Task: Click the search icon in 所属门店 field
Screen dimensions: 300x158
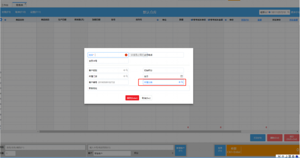Action: (x=127, y=76)
